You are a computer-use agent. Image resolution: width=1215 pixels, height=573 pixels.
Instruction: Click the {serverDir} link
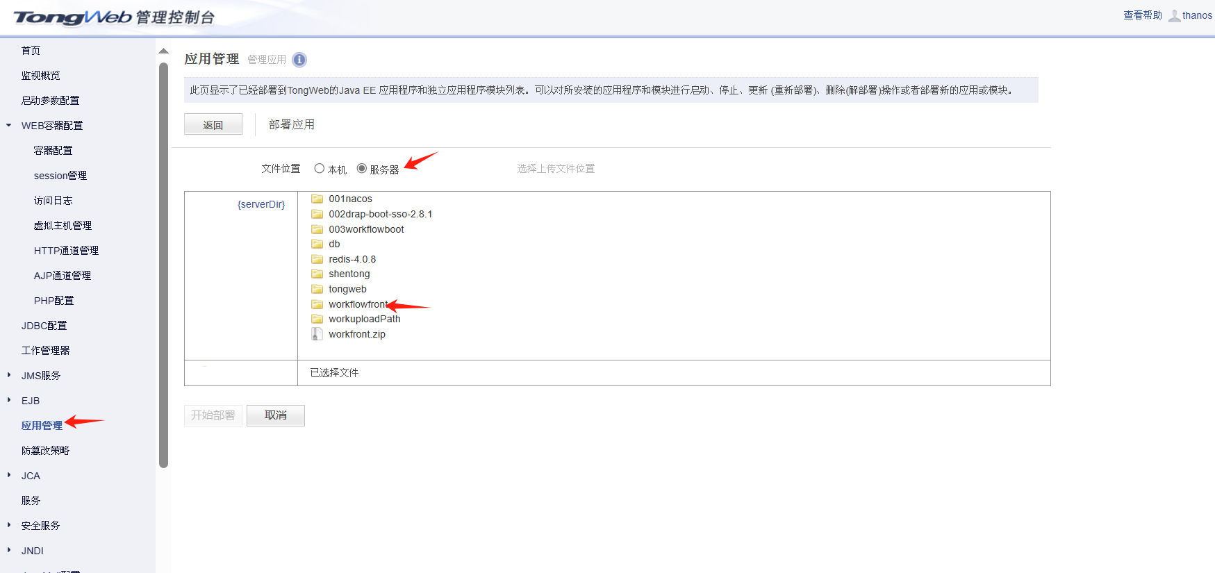[x=261, y=204]
